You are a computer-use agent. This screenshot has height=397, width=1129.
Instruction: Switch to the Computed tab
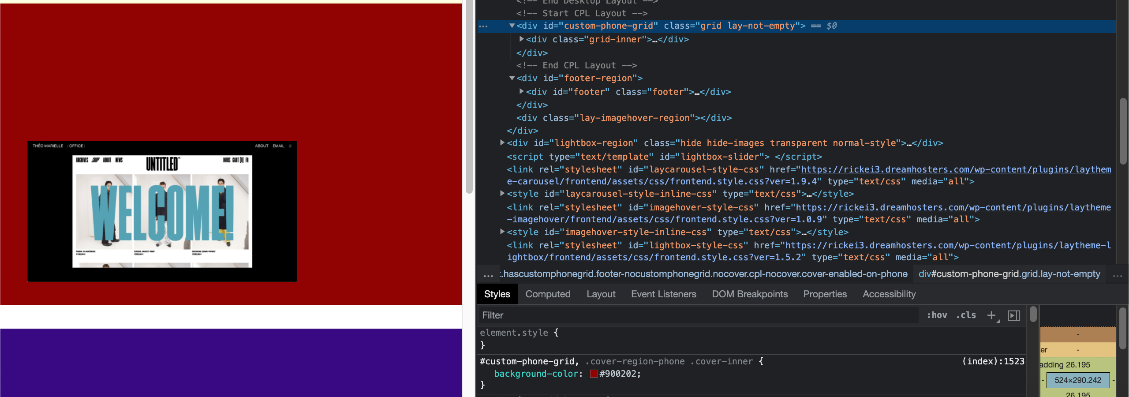[x=548, y=294]
